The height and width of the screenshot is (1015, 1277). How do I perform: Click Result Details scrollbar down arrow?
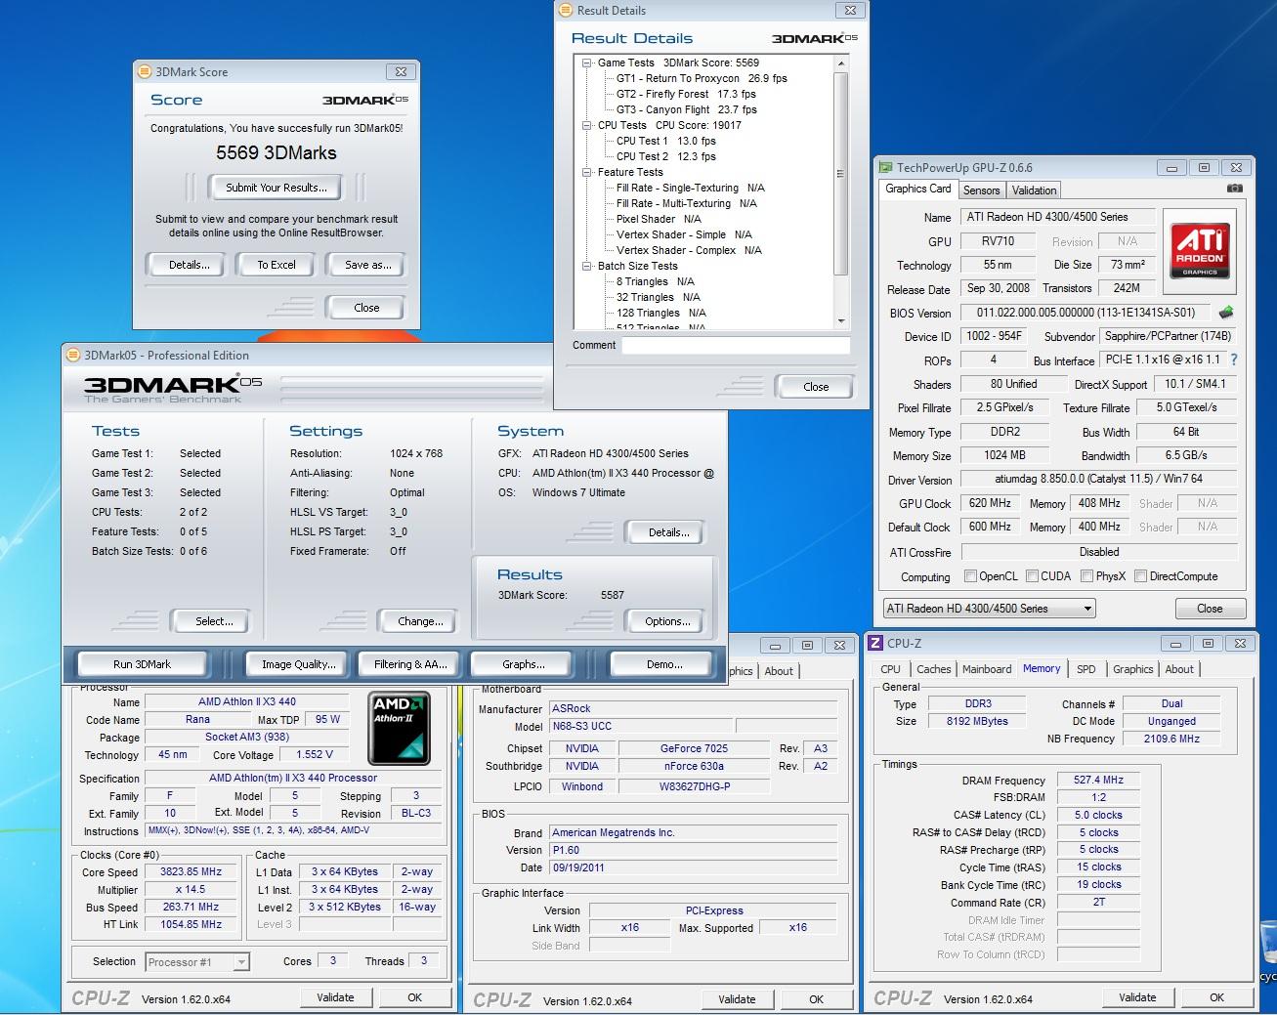(841, 320)
